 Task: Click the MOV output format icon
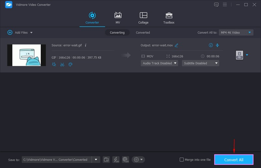point(239,55)
